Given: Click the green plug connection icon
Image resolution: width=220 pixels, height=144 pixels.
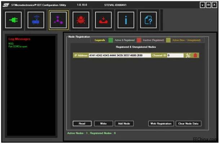Looking at the screenshot, I should (13, 20).
